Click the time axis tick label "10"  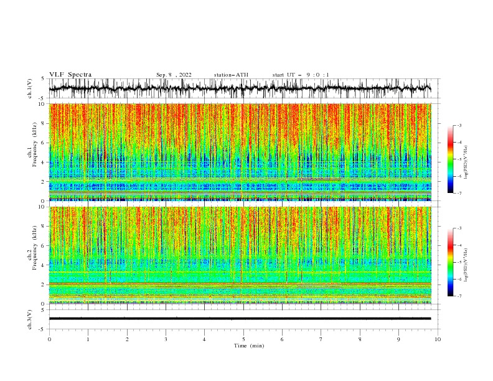pyautogui.click(x=438, y=339)
